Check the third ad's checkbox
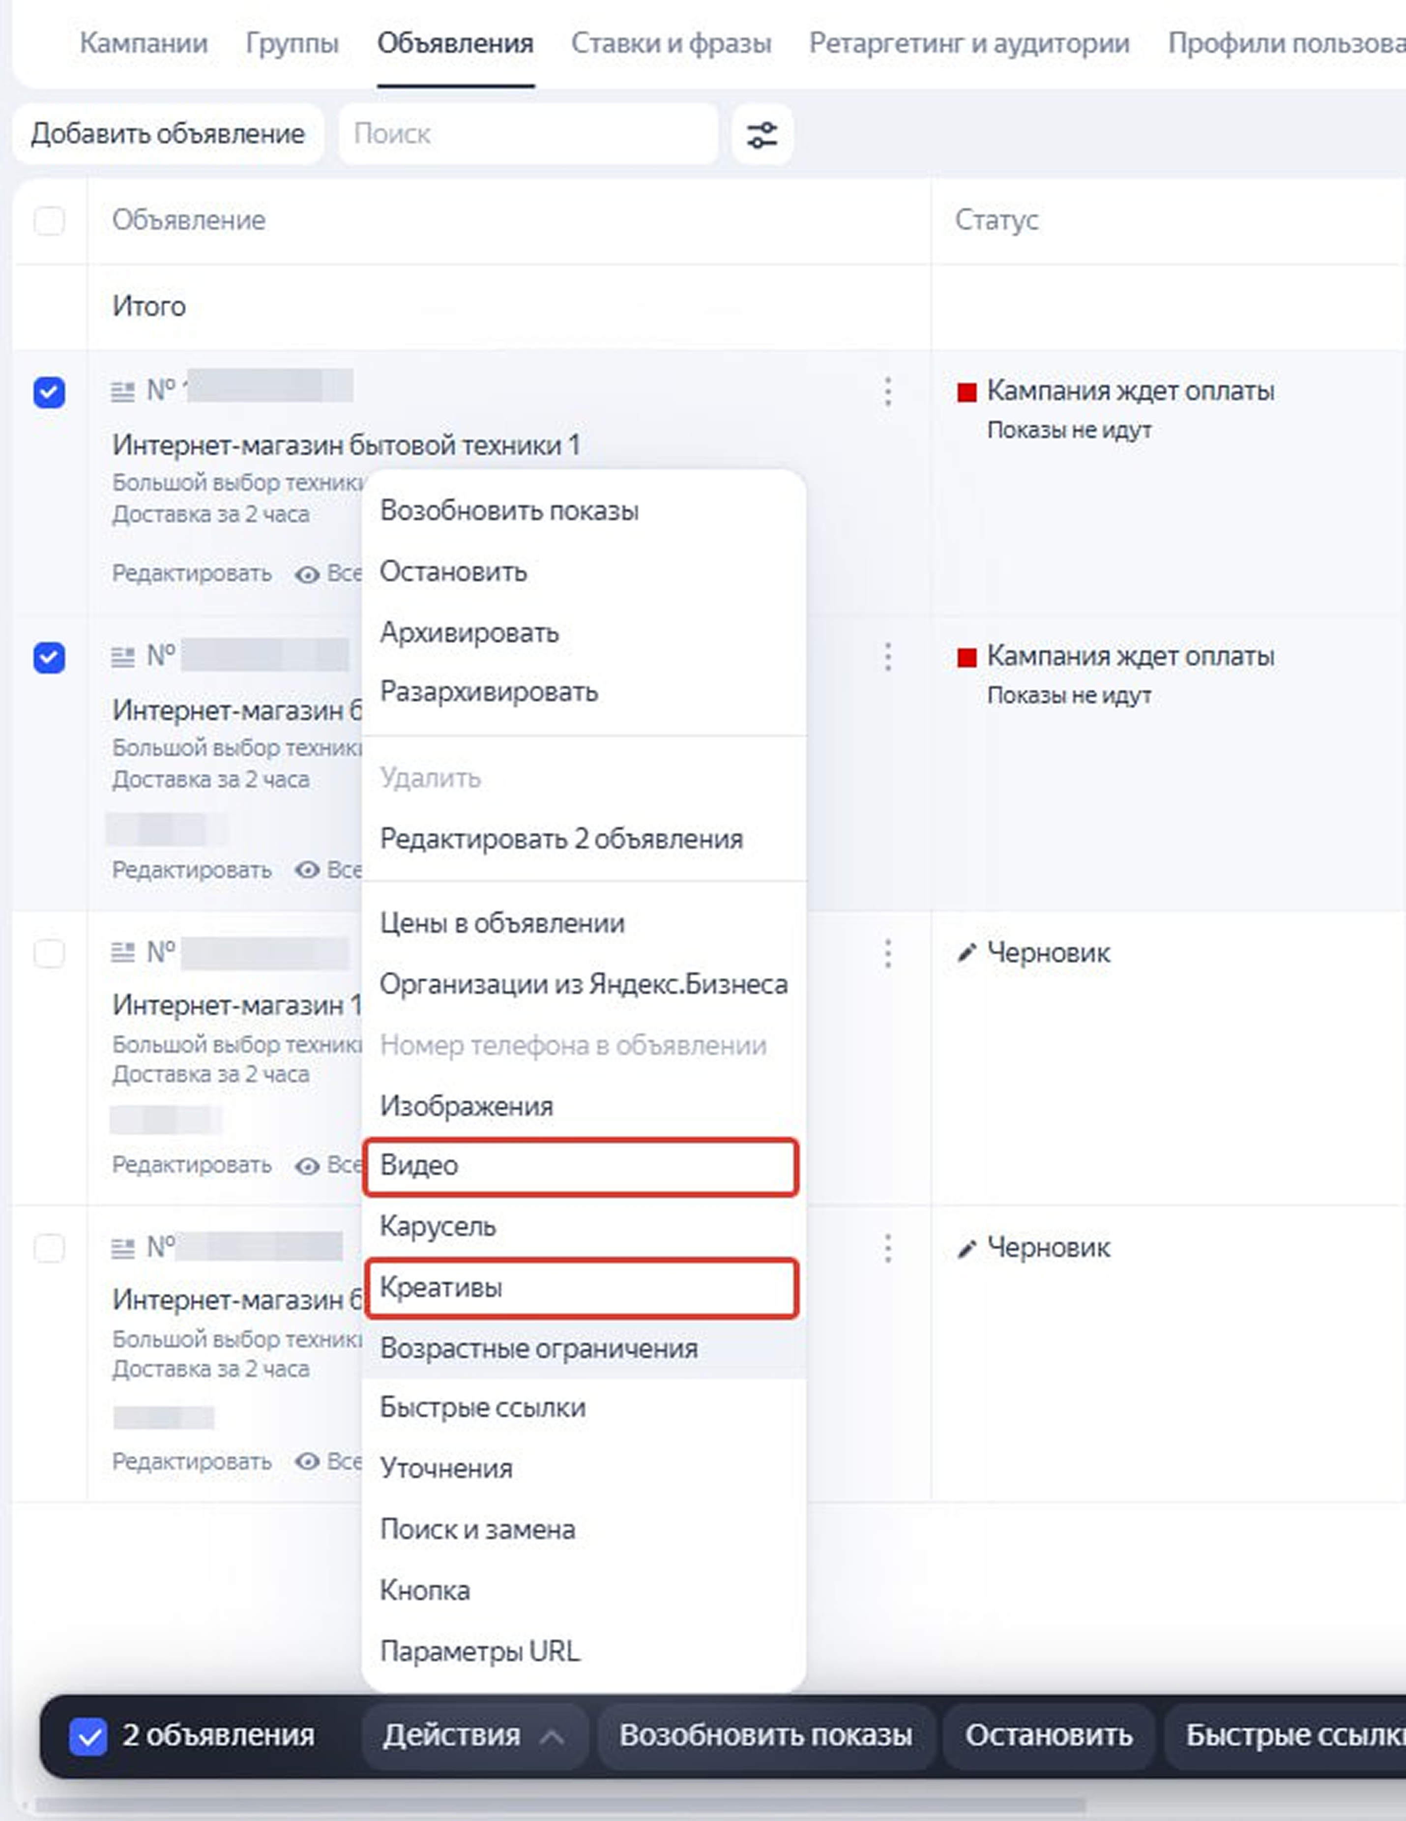The image size is (1406, 1821). click(x=49, y=953)
